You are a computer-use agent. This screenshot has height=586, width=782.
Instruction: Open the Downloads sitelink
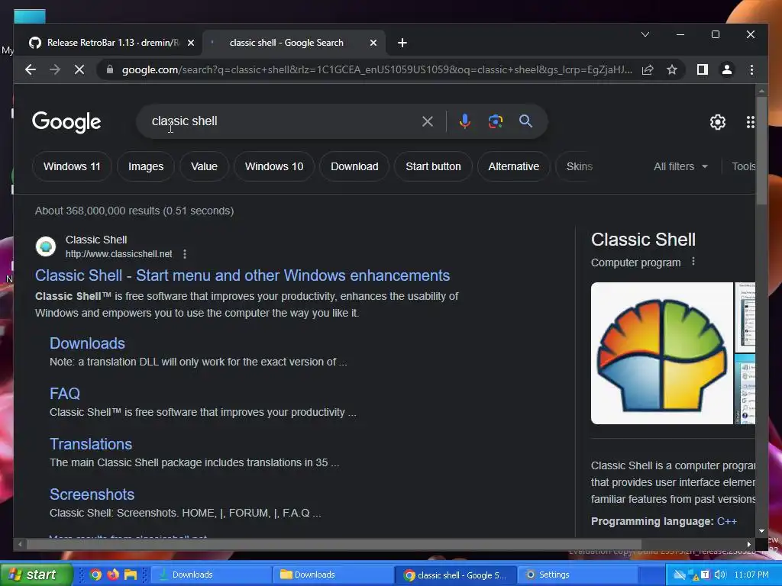87,343
